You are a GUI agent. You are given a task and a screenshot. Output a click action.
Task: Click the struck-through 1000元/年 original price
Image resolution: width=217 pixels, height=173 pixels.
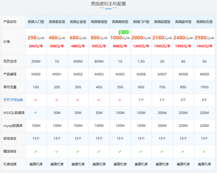tap(120, 38)
